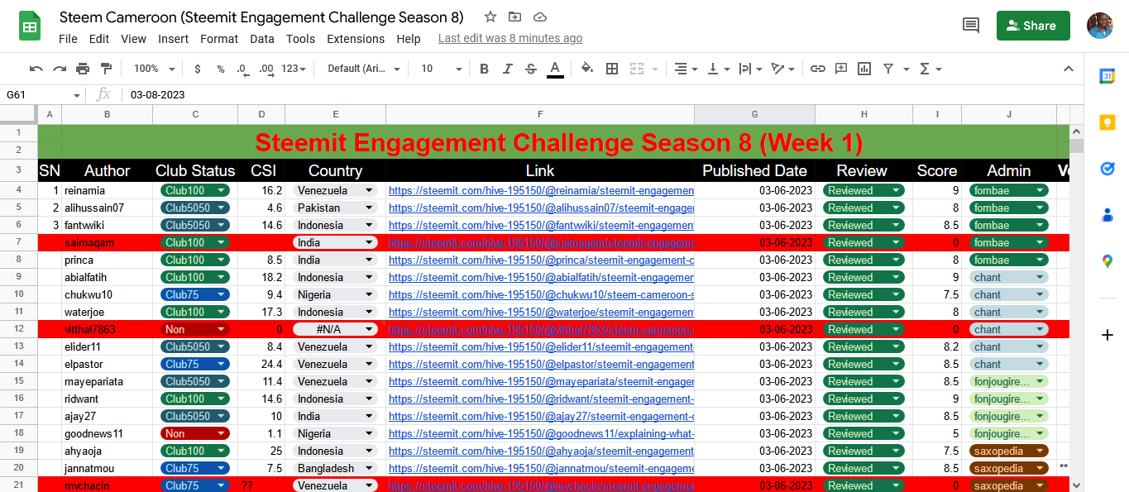Open the Google account avatar

[1100, 26]
